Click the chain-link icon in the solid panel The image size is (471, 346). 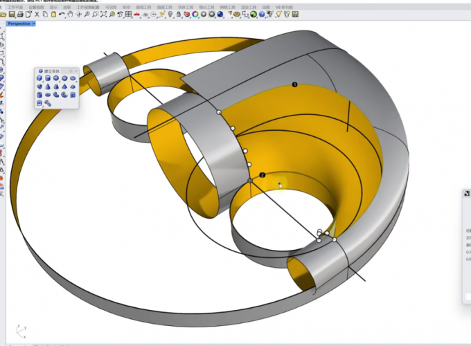point(48,103)
